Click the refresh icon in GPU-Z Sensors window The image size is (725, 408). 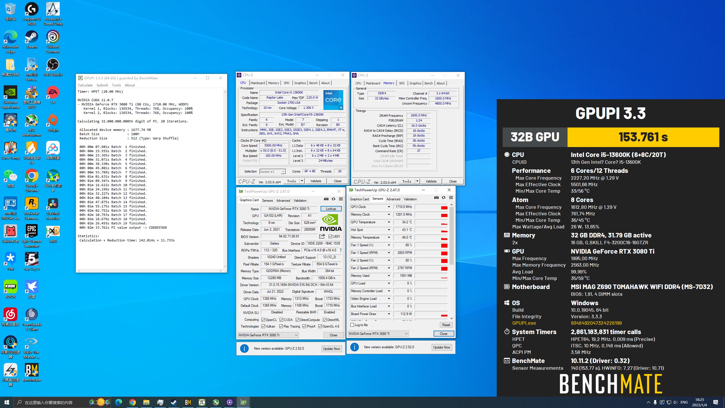click(443, 197)
